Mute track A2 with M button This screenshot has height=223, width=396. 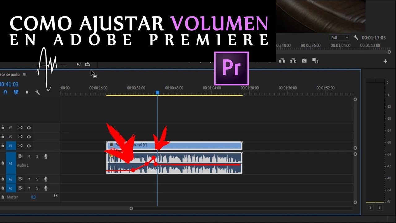pyautogui.click(x=29, y=179)
